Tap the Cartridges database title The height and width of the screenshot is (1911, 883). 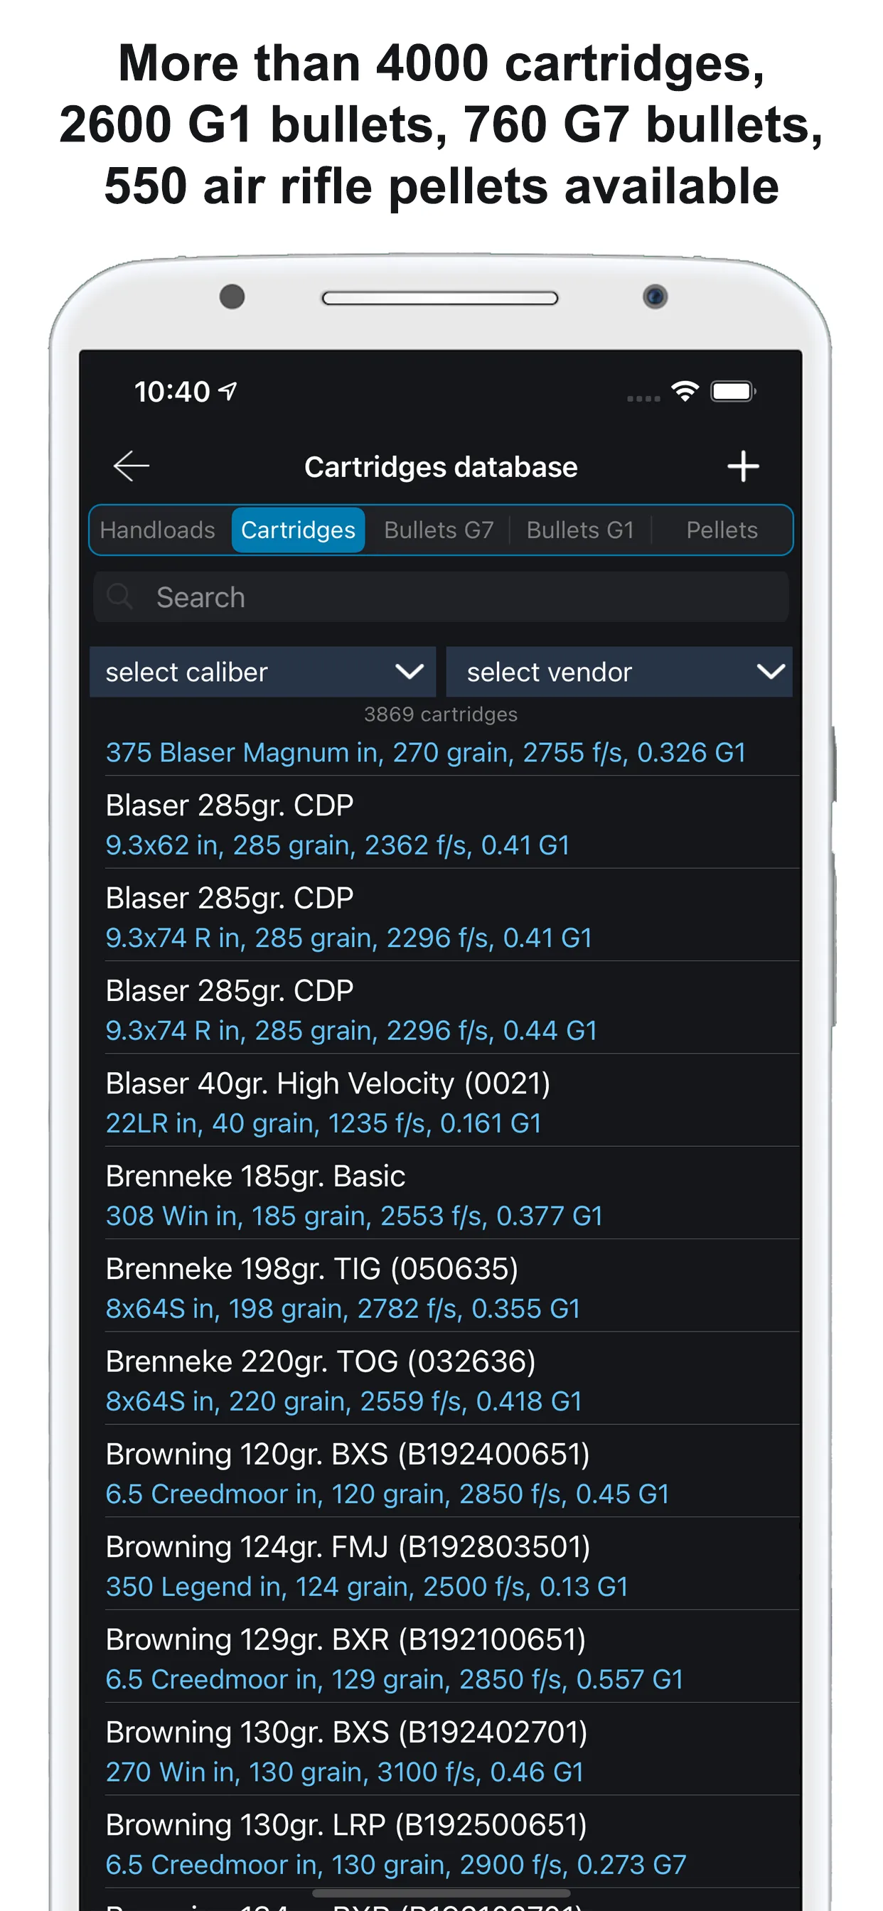pyautogui.click(x=441, y=466)
